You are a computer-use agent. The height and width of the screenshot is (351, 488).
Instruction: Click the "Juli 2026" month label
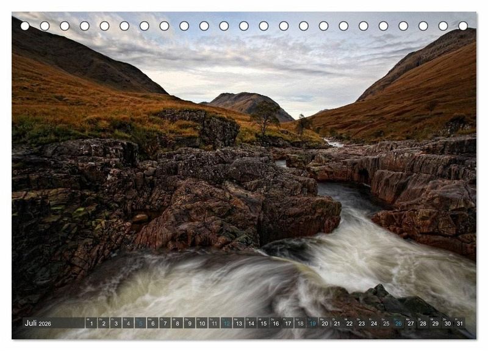pyautogui.click(x=38, y=323)
